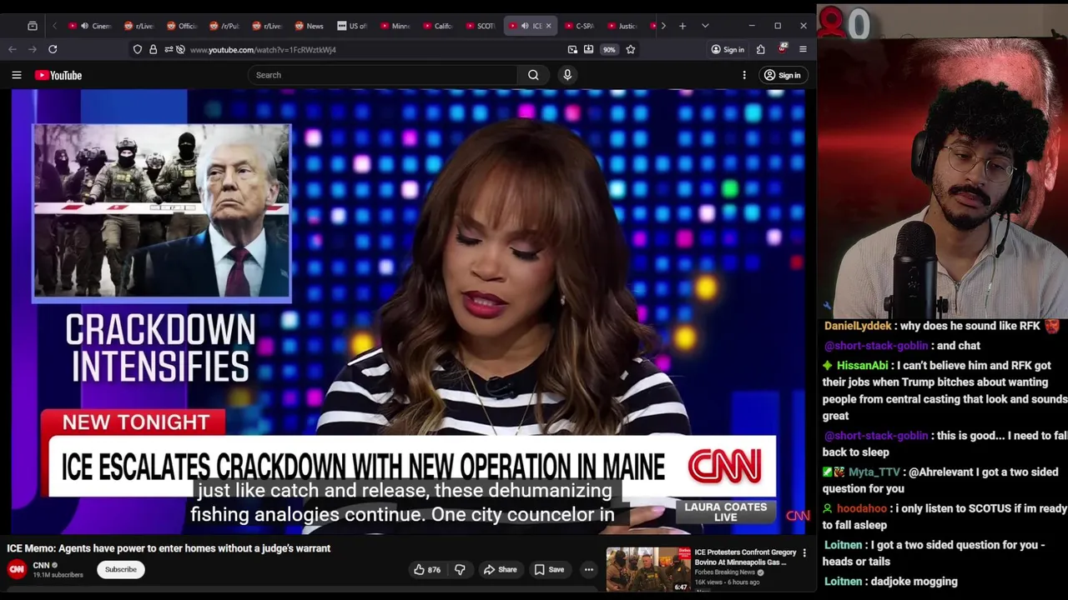Open YouTube settings three-dot menu
The image size is (1068, 600).
coord(744,75)
